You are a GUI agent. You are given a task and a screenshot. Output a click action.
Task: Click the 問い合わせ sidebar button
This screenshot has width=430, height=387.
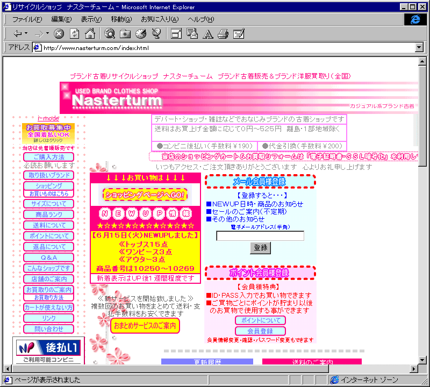49,329
